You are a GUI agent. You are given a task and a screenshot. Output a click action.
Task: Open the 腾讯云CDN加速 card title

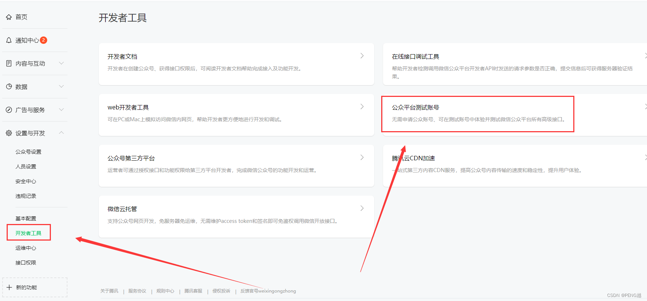413,158
